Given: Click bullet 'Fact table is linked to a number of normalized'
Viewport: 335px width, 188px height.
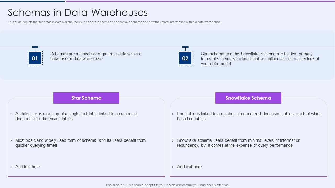Looking at the screenshot, I should 249,116.
